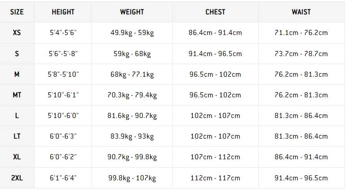This screenshot has width=347, height=192.
Task: Click the waist cell 91.4cm - 96.5cm
Action: [301, 178]
